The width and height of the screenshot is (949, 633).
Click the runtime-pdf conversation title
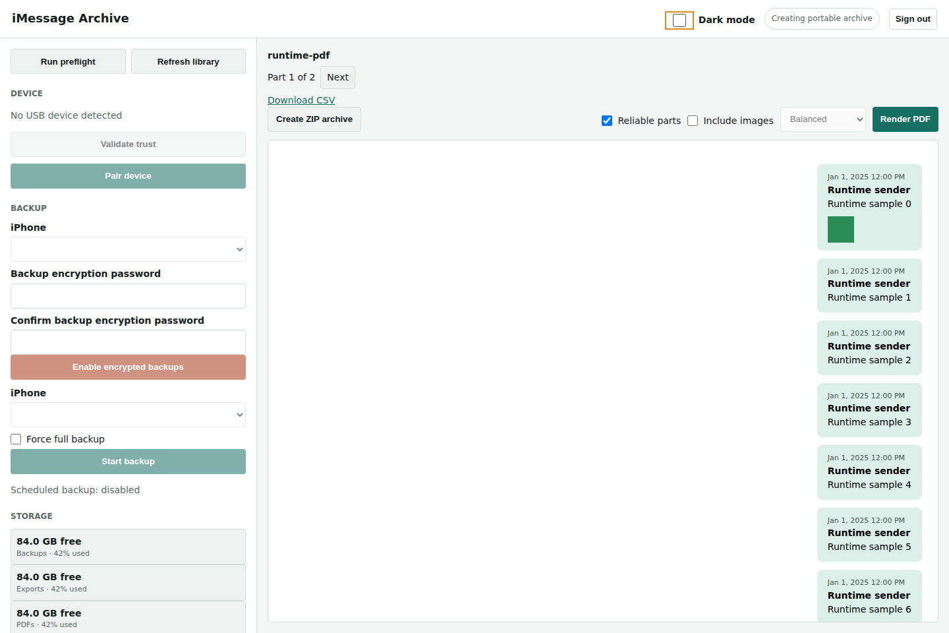pyautogui.click(x=299, y=55)
